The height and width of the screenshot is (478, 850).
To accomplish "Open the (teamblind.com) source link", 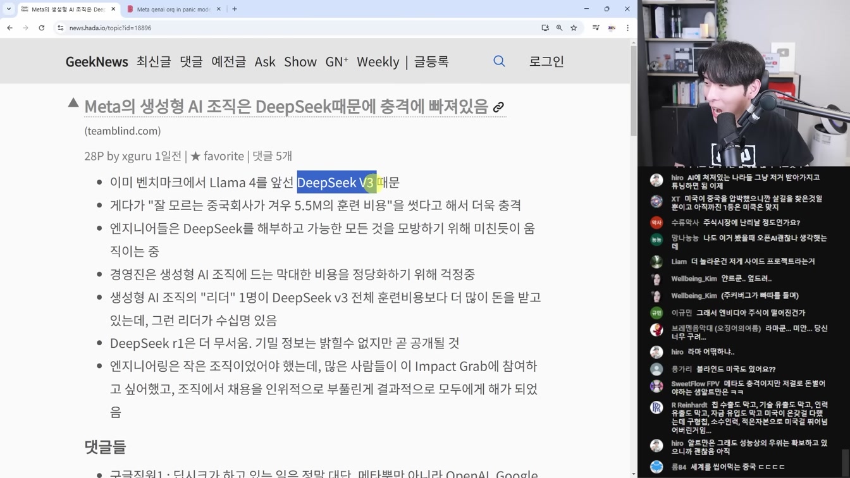I will pos(123,131).
